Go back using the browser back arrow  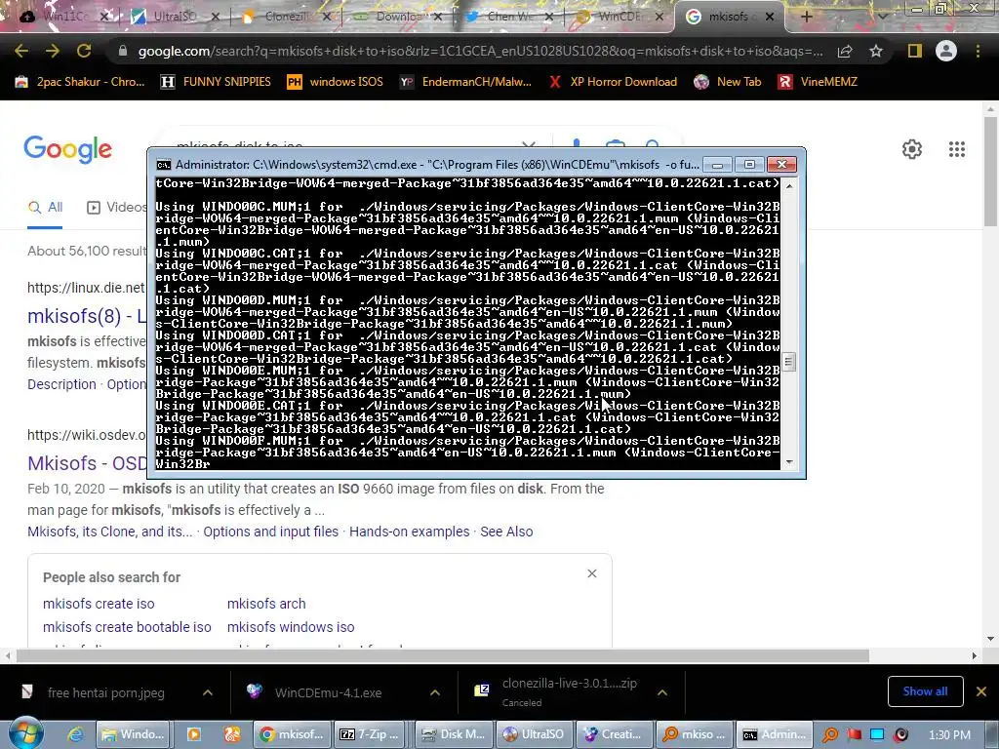point(21,51)
